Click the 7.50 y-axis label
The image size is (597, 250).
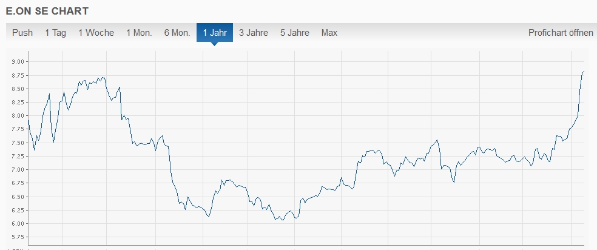18,143
